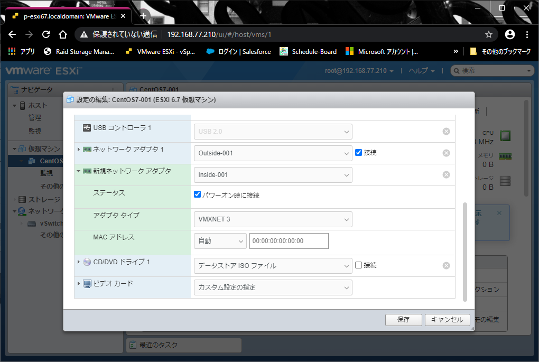Select 仮想マシン in the navigator

[x=44, y=149]
